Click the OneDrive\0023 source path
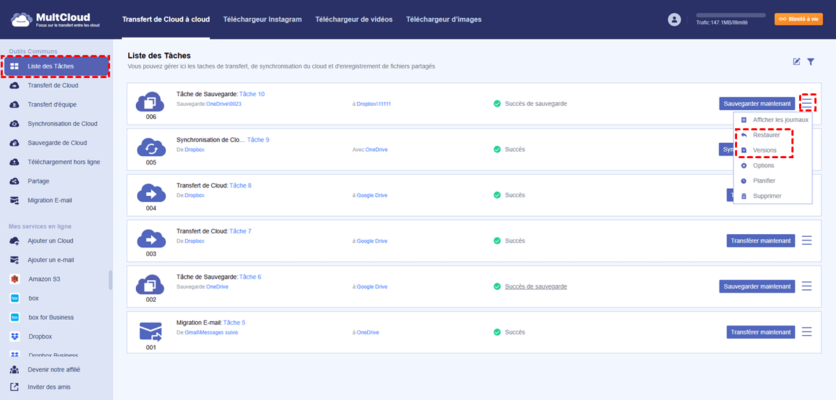This screenshot has width=836, height=400. point(224,104)
